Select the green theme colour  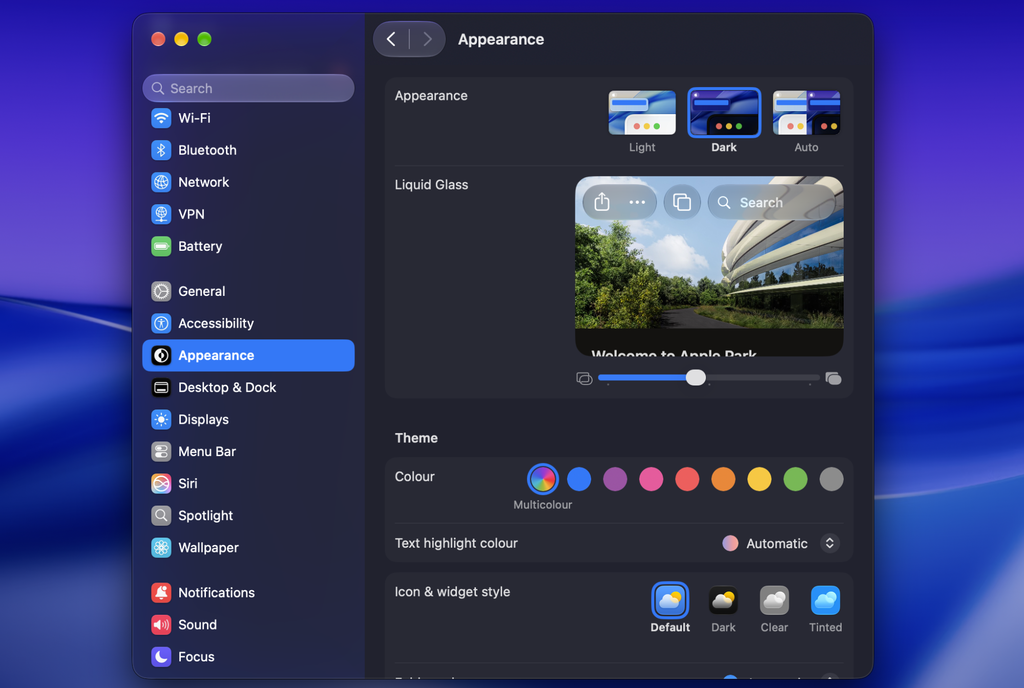click(796, 480)
